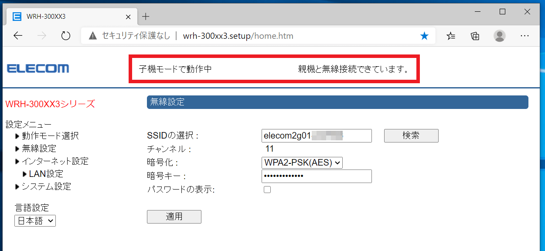The width and height of the screenshot is (545, 251).
Task: Click the WRH-300XX3 tab favicon
Action: click(17, 17)
